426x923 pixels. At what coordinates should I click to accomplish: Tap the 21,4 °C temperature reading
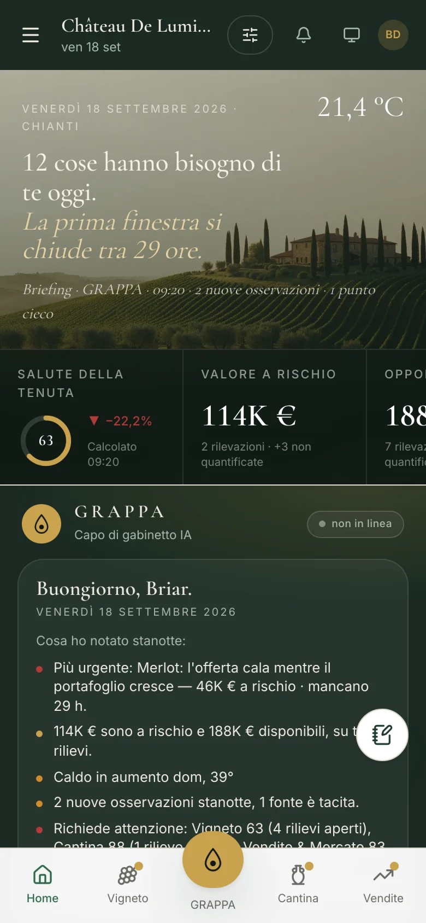pyautogui.click(x=360, y=107)
